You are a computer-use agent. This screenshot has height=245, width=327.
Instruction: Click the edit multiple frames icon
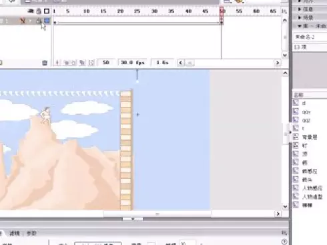[x=82, y=63]
